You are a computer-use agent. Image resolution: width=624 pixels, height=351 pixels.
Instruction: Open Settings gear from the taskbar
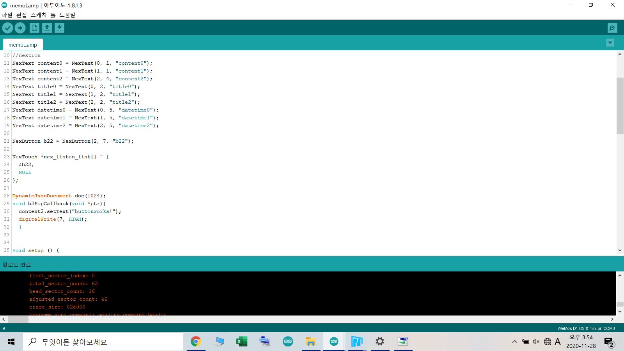click(380, 342)
